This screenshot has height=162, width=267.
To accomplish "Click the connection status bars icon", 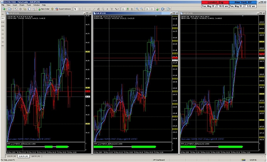I will (244, 160).
